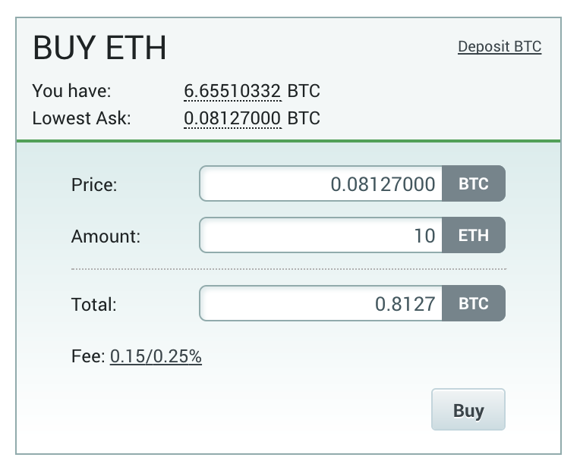This screenshot has width=580, height=473.
Task: Click the "Price:" field label
Action: coord(94,185)
